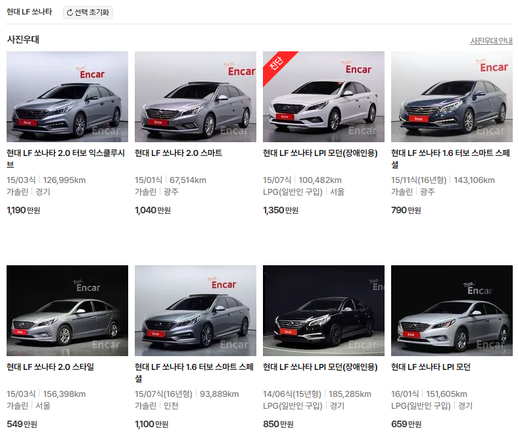Click title 현대 LF 쏘나타 LPI 모던 (16/01식)

coord(431,367)
